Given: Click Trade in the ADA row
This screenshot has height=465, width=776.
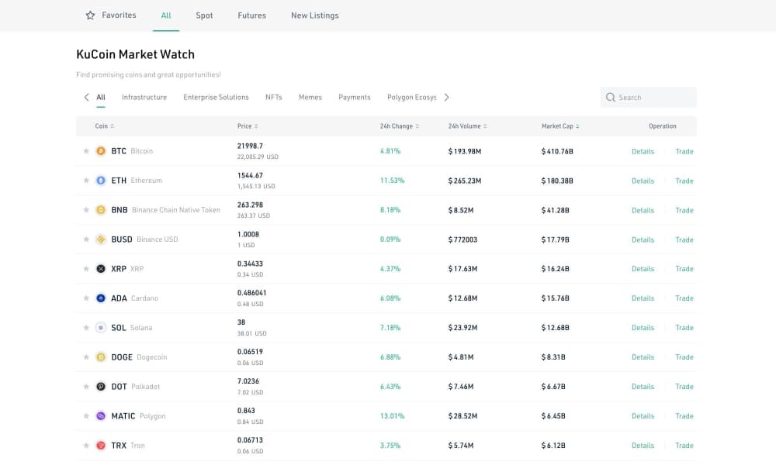Looking at the screenshot, I should (x=684, y=298).
